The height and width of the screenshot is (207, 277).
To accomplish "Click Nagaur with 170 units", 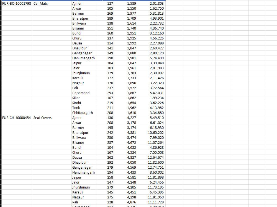I will [x=84, y=83].
